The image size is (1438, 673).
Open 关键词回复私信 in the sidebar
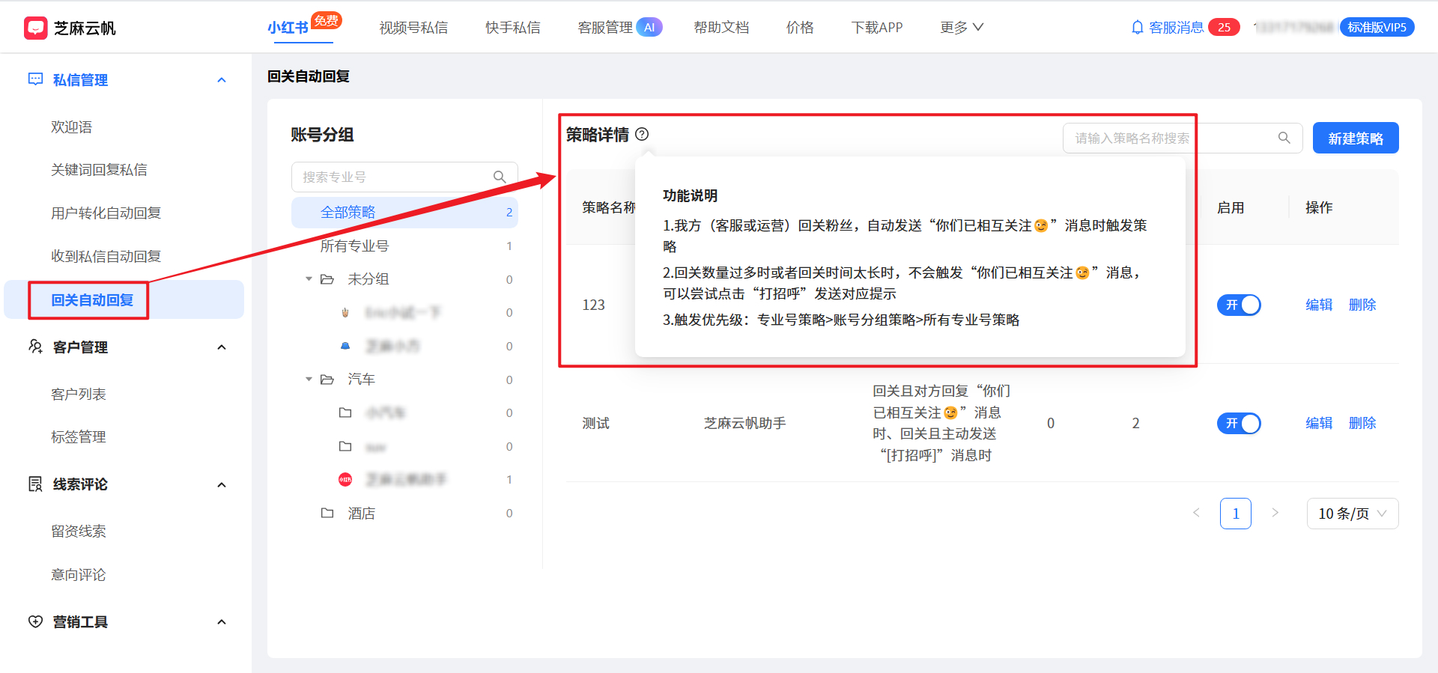[99, 170]
